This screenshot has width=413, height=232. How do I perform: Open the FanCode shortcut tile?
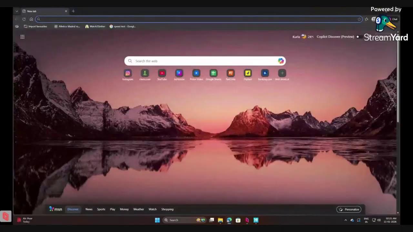(230, 73)
